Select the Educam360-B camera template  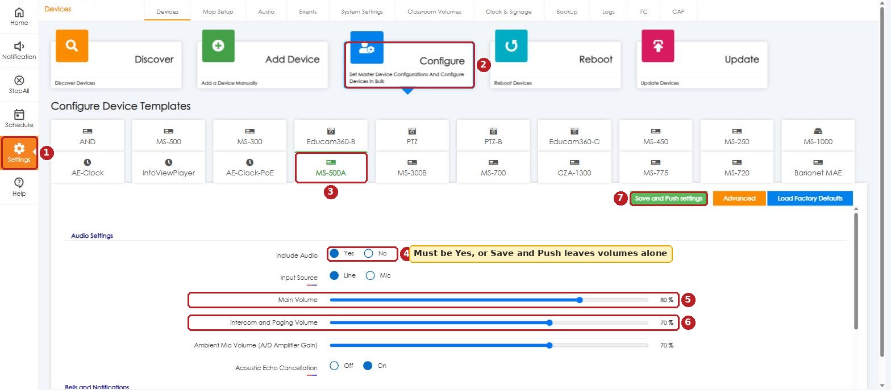click(x=331, y=136)
